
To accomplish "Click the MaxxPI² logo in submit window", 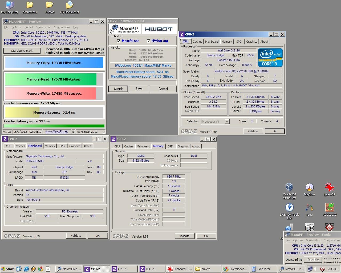I will pos(124,29).
